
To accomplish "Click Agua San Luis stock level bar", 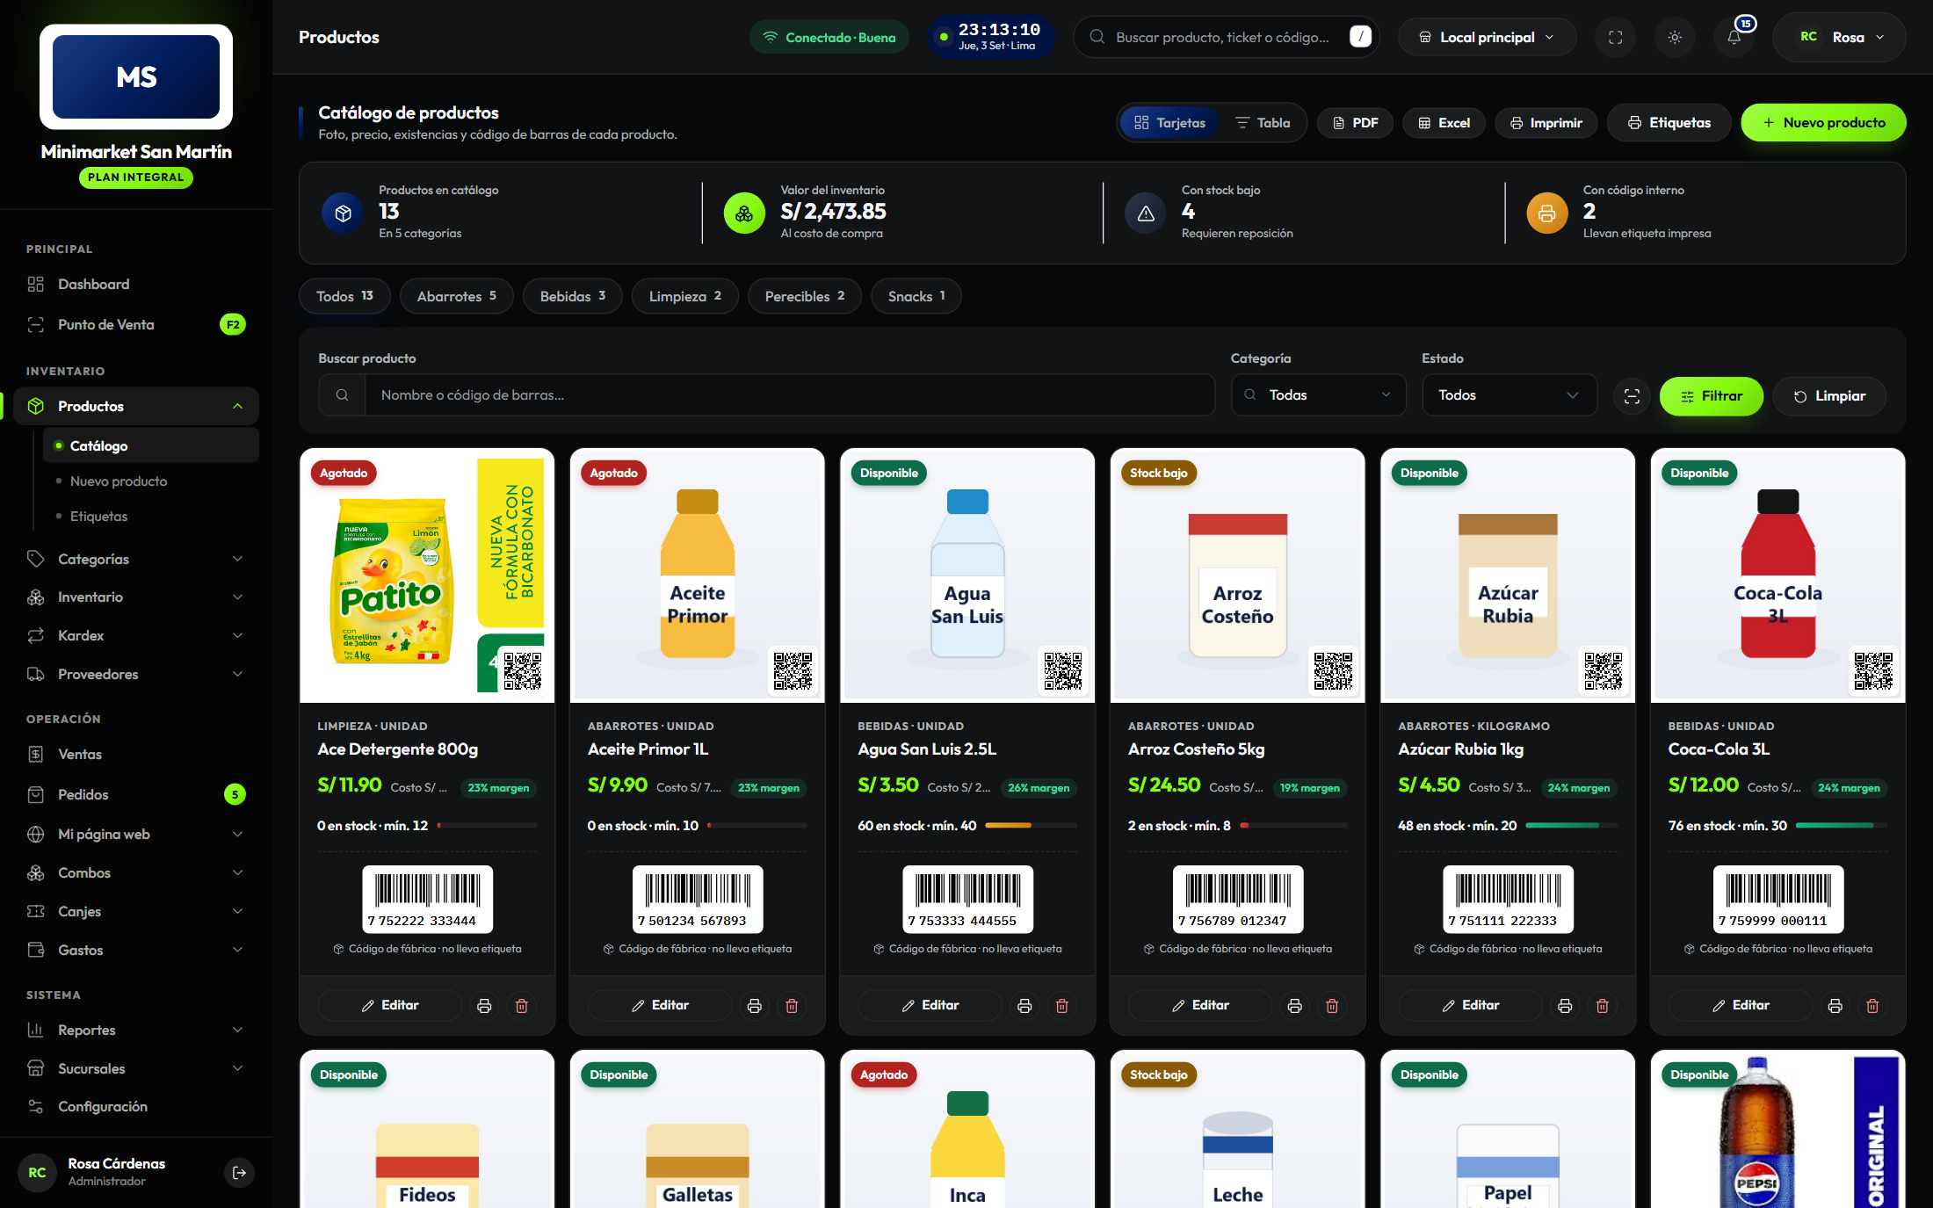I will 1032,826.
